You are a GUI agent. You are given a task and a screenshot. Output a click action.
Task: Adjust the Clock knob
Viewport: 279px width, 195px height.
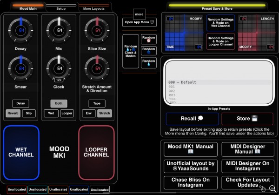point(59,68)
